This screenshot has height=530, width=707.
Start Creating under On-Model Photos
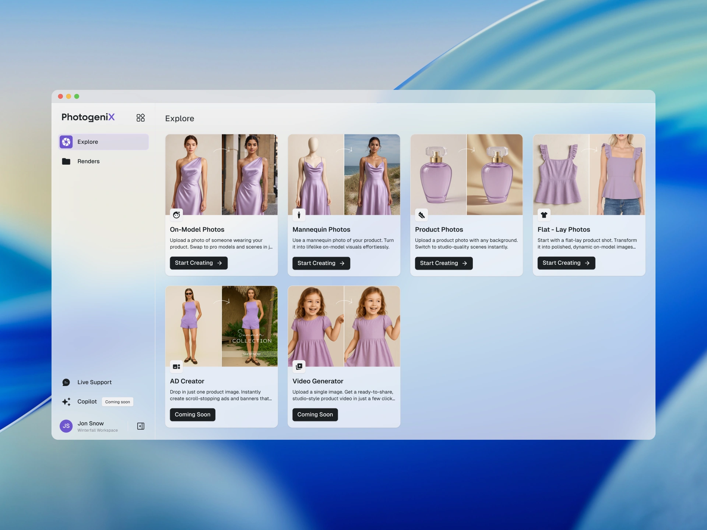(198, 263)
